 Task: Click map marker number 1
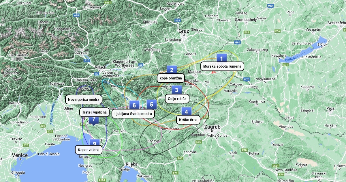221,58
